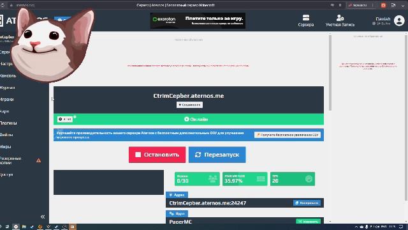Select the Software (Ядро) tab label

coord(177,213)
